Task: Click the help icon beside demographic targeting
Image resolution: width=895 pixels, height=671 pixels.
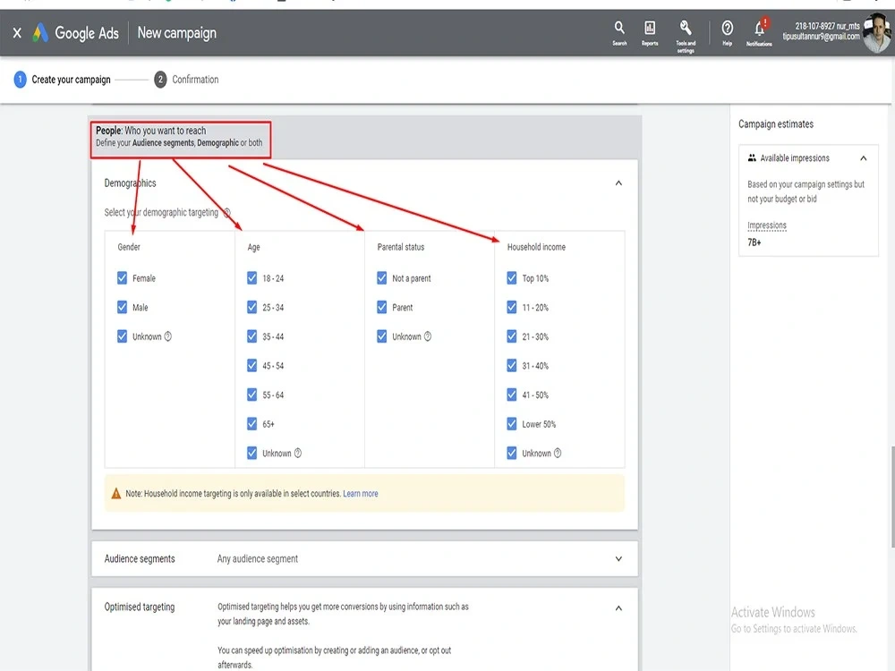Action: (x=226, y=213)
